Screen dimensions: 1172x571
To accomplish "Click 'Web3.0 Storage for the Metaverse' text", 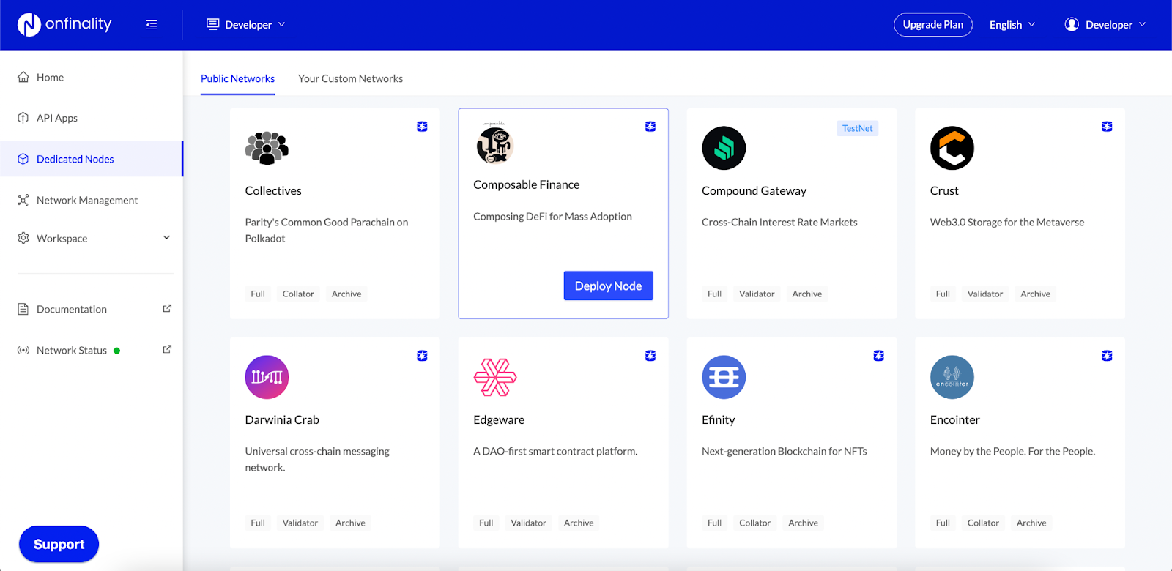I will coord(1007,222).
